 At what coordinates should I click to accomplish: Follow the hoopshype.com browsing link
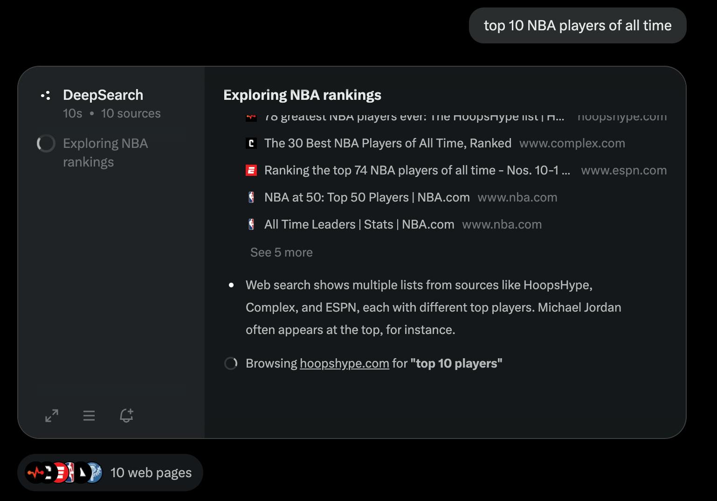click(344, 363)
